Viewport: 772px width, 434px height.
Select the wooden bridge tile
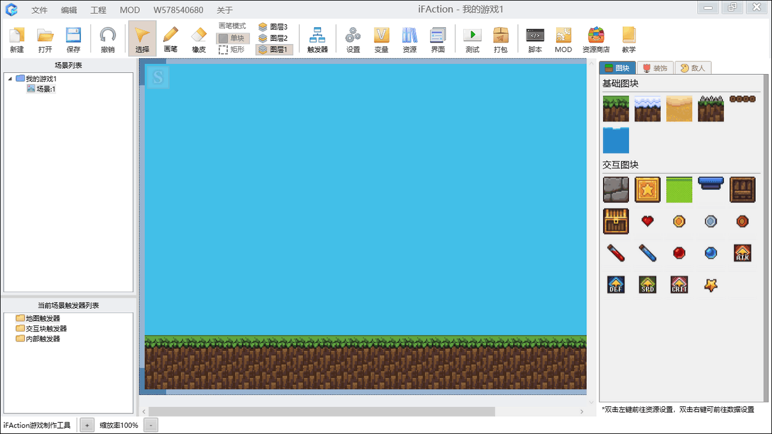[x=742, y=99]
